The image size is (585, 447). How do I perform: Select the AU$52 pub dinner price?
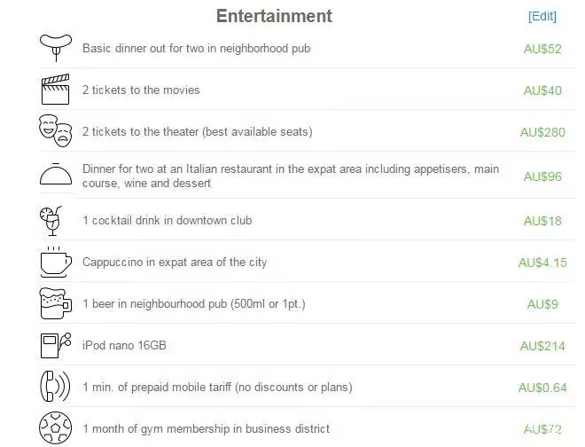click(x=542, y=49)
